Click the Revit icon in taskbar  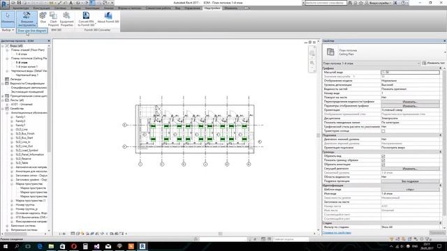pos(142,246)
